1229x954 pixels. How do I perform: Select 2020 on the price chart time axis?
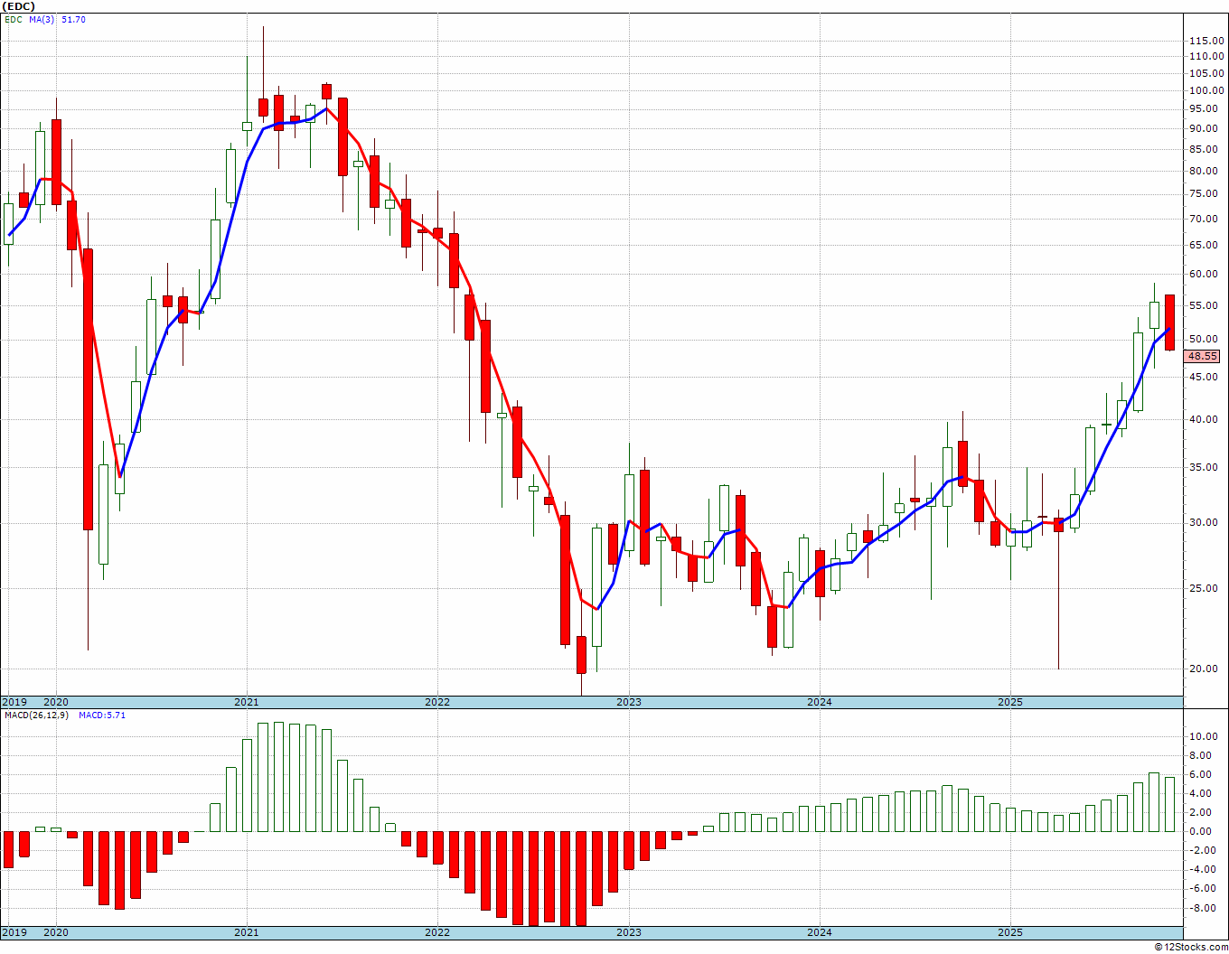[56, 702]
